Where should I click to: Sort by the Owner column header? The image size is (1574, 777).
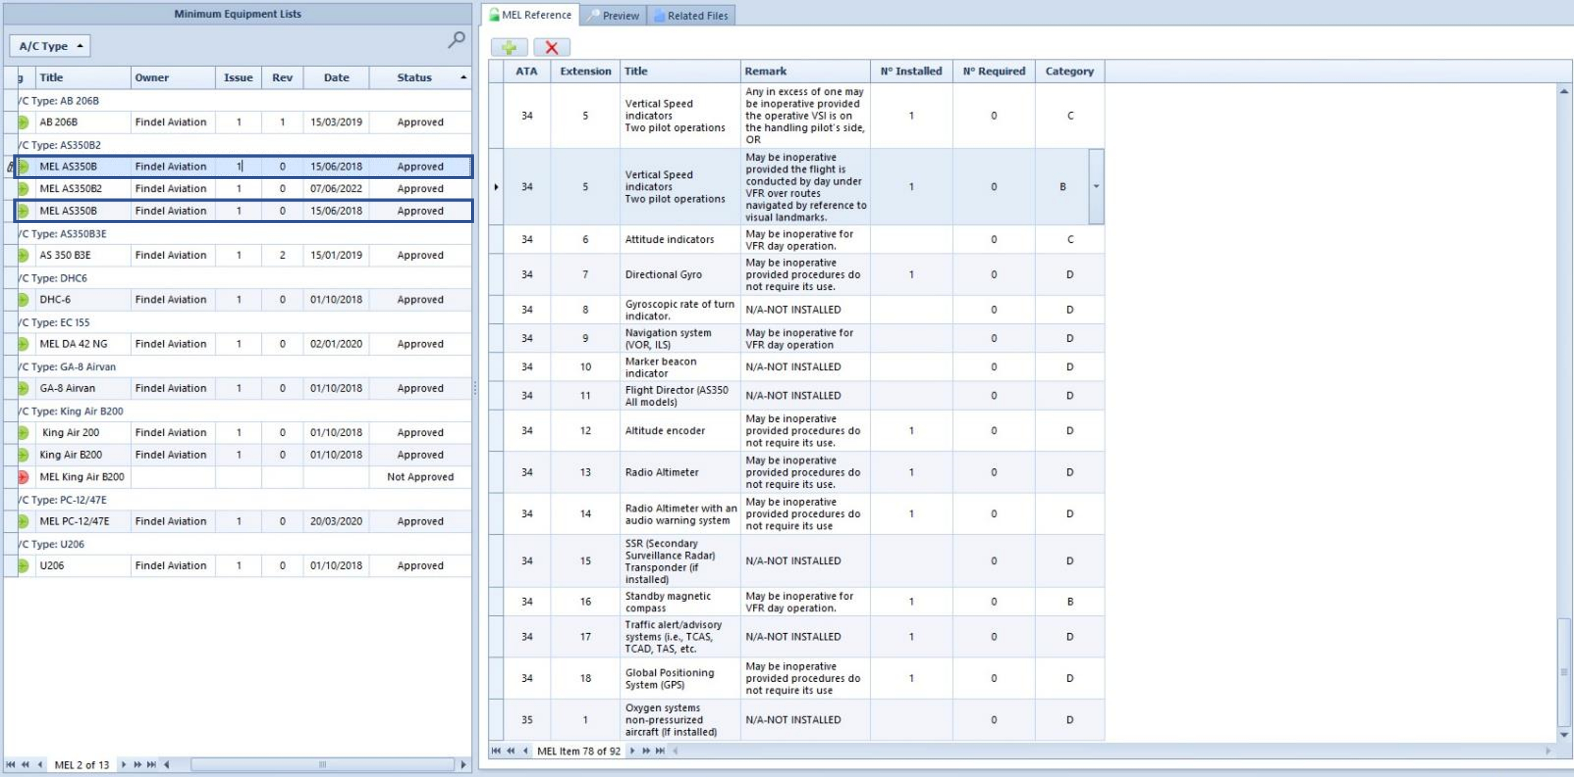pos(173,77)
